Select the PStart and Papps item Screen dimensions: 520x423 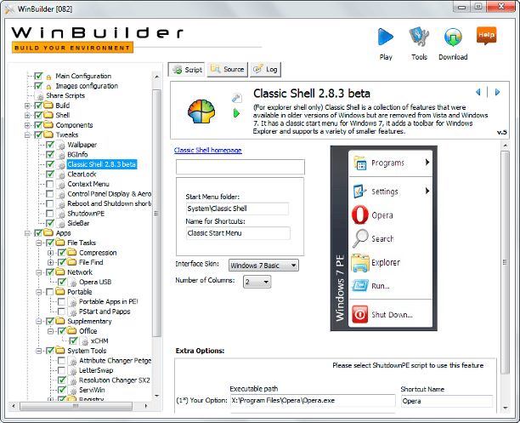pos(105,312)
